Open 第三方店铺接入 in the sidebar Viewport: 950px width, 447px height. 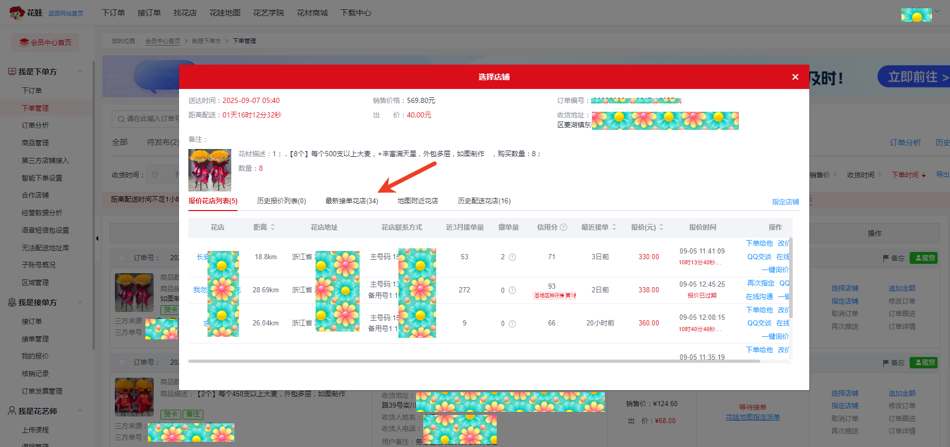45,160
